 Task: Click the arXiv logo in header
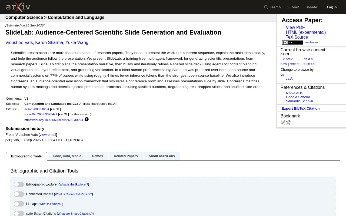(x=18, y=7)
